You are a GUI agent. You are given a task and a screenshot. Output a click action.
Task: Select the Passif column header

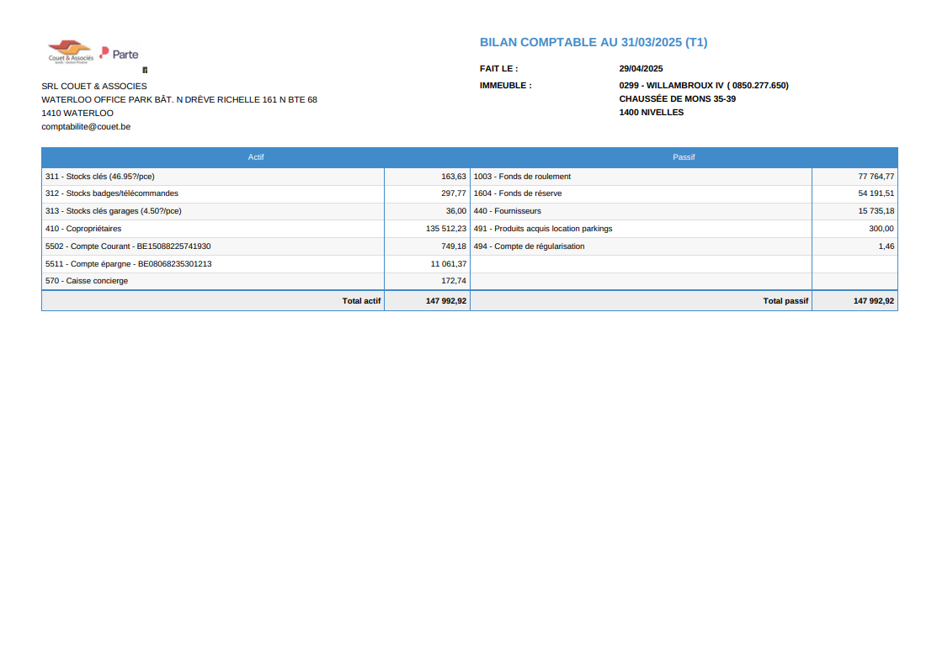click(684, 157)
